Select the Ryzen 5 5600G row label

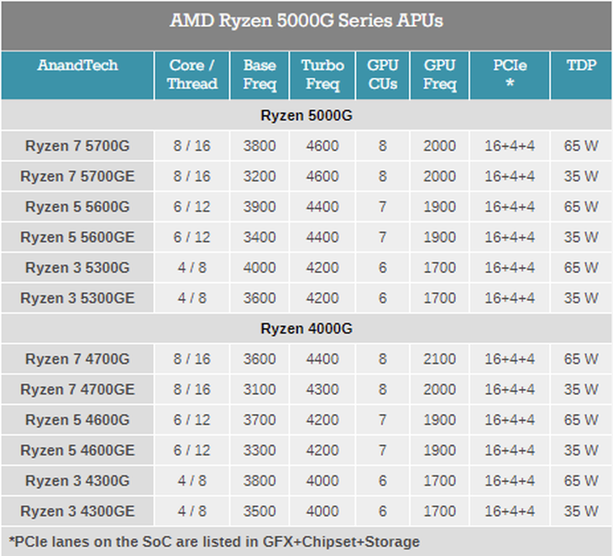tap(77, 207)
